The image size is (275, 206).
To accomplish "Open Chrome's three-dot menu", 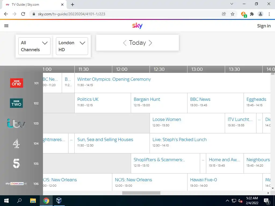I will 269,14.
